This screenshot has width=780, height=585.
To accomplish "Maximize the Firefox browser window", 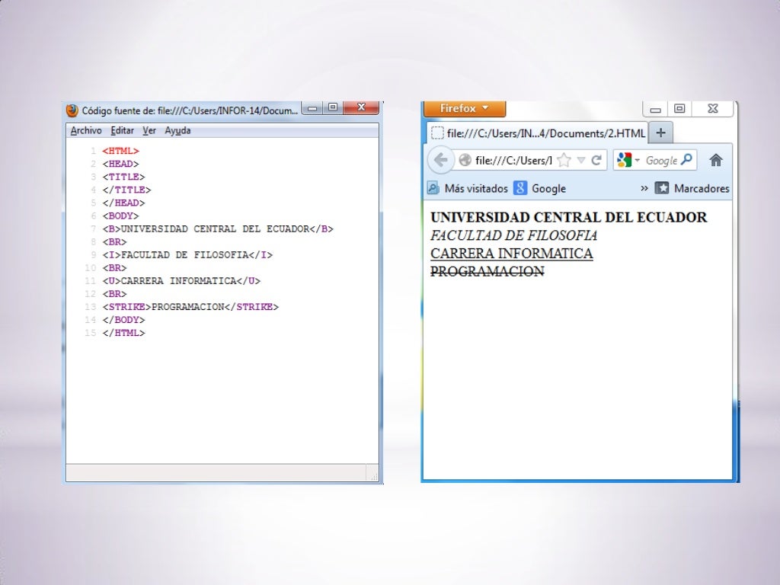I will 679,108.
